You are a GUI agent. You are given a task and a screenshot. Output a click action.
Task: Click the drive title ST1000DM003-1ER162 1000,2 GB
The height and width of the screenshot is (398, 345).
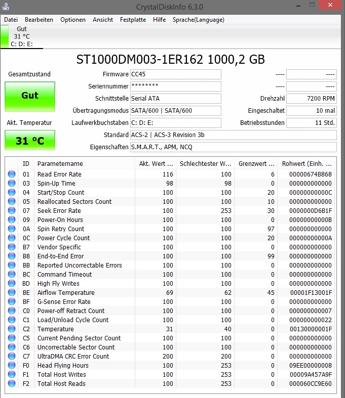171,59
